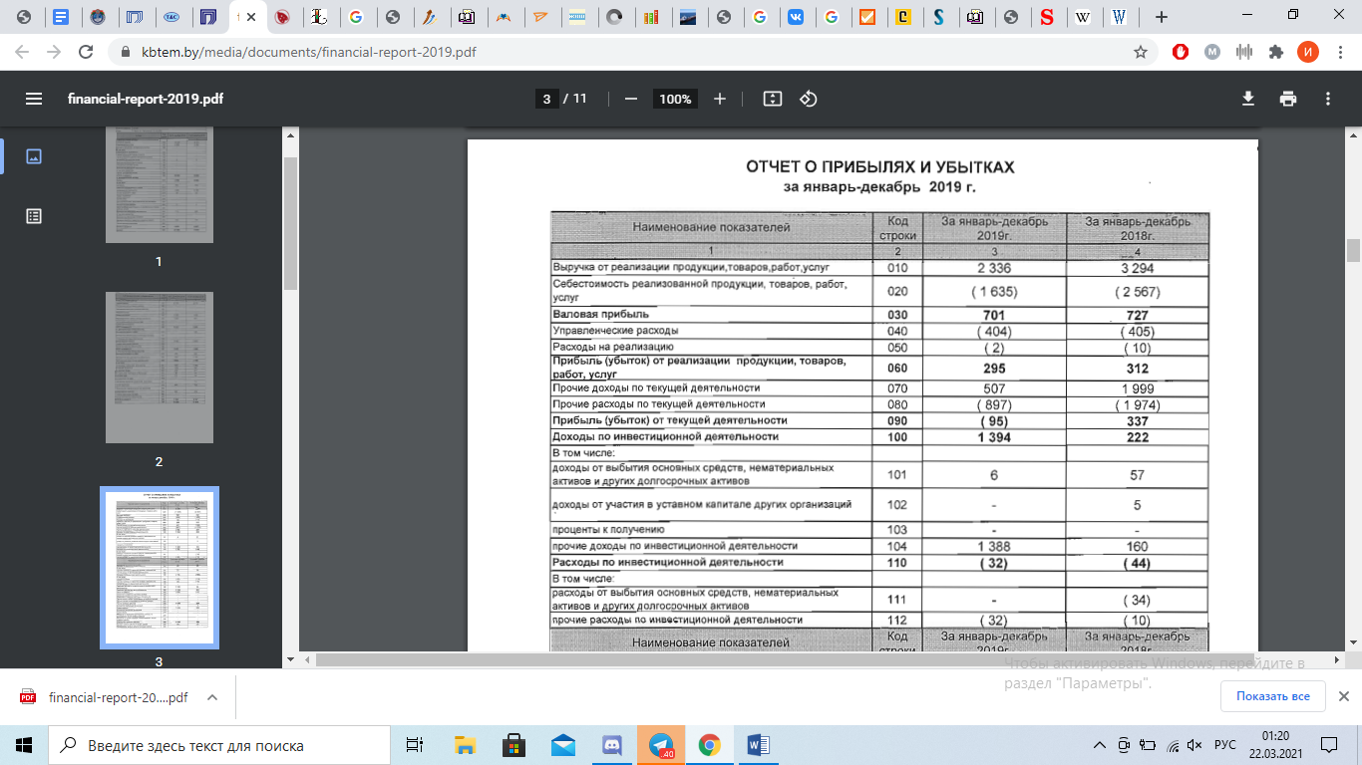The height and width of the screenshot is (765, 1362).
Task: Open Discord from the taskbar
Action: point(612,744)
